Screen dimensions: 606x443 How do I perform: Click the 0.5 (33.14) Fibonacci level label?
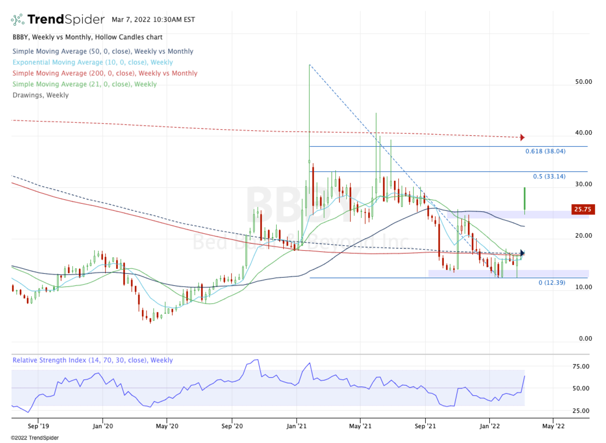(549, 177)
